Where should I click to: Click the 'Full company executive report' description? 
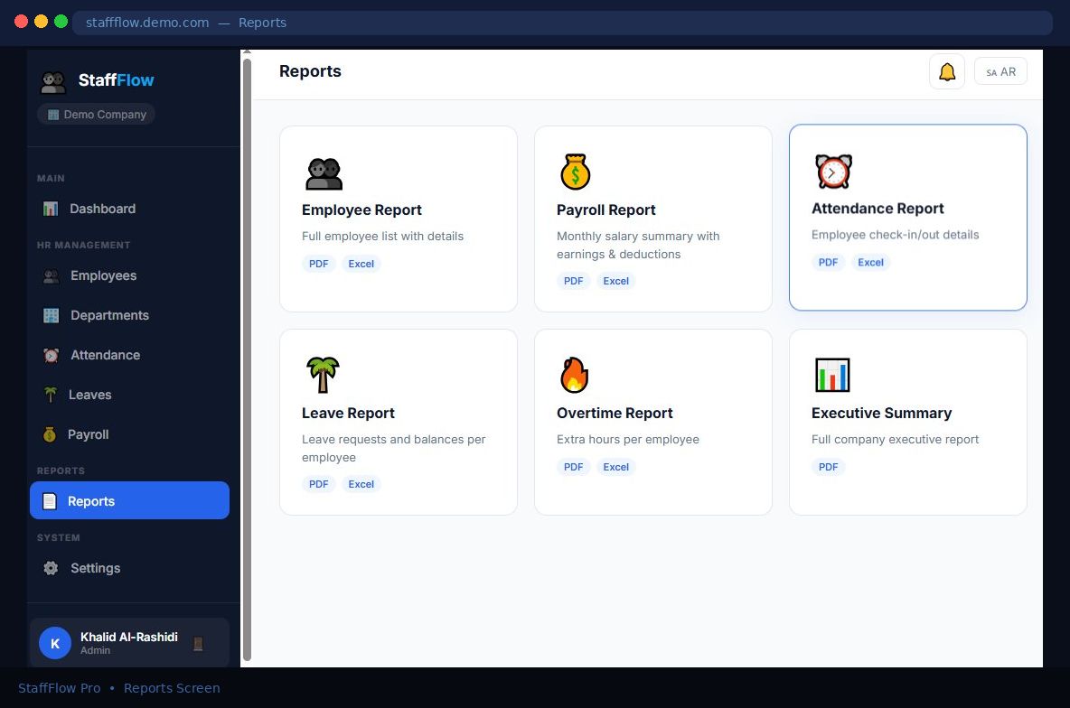point(895,439)
